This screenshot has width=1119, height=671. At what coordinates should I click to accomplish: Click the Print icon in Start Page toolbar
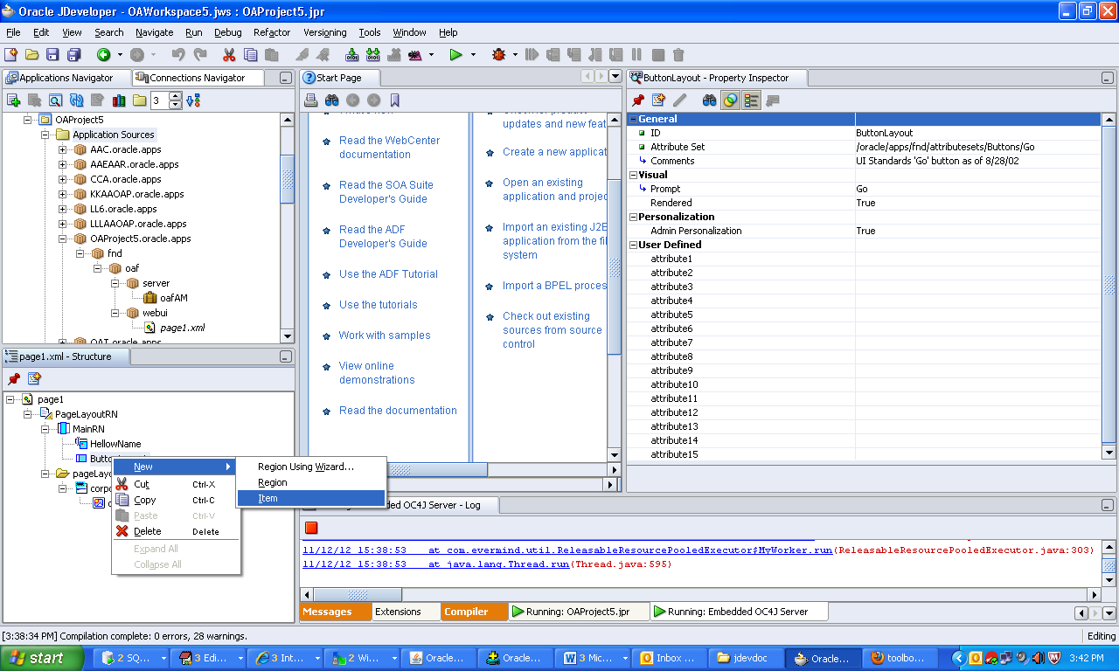(311, 100)
